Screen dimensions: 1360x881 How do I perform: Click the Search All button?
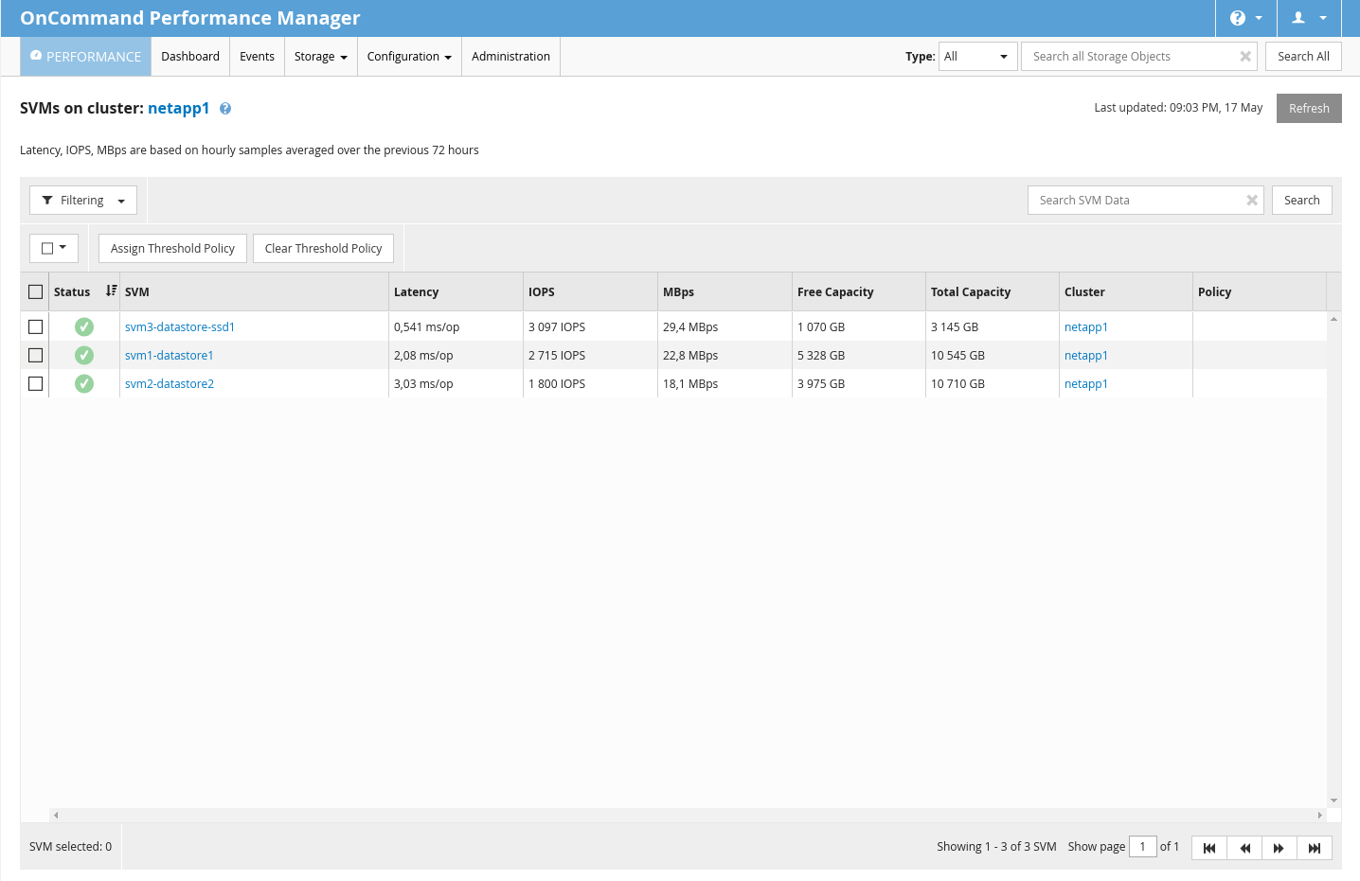(1303, 57)
